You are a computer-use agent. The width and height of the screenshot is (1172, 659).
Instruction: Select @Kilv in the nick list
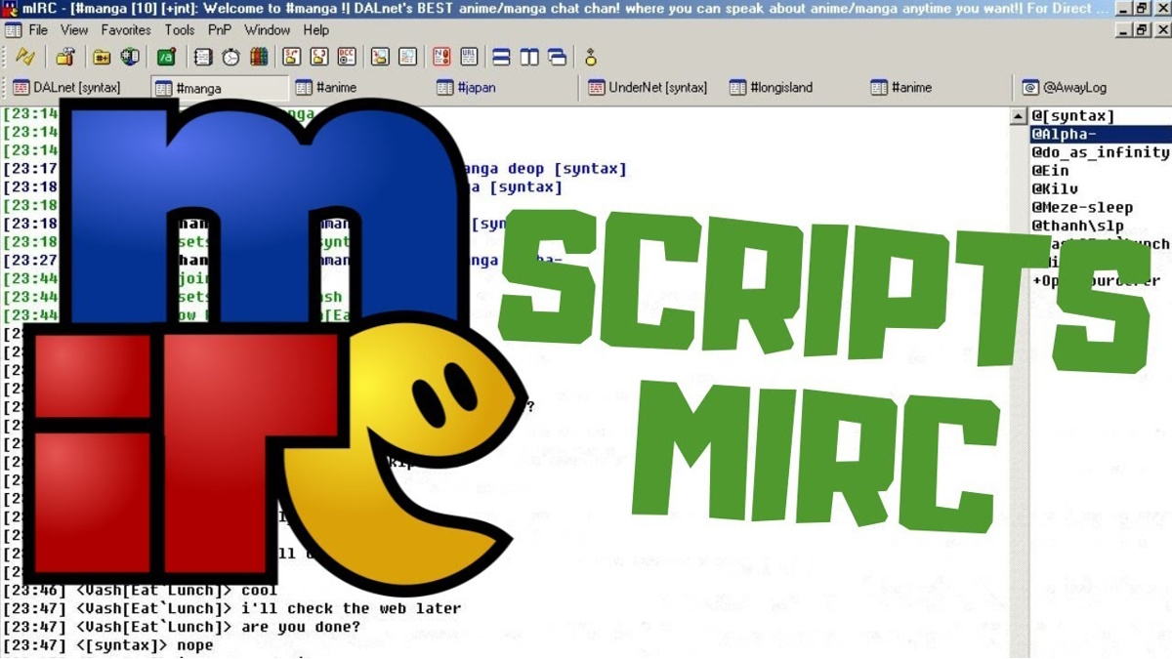tap(1055, 188)
